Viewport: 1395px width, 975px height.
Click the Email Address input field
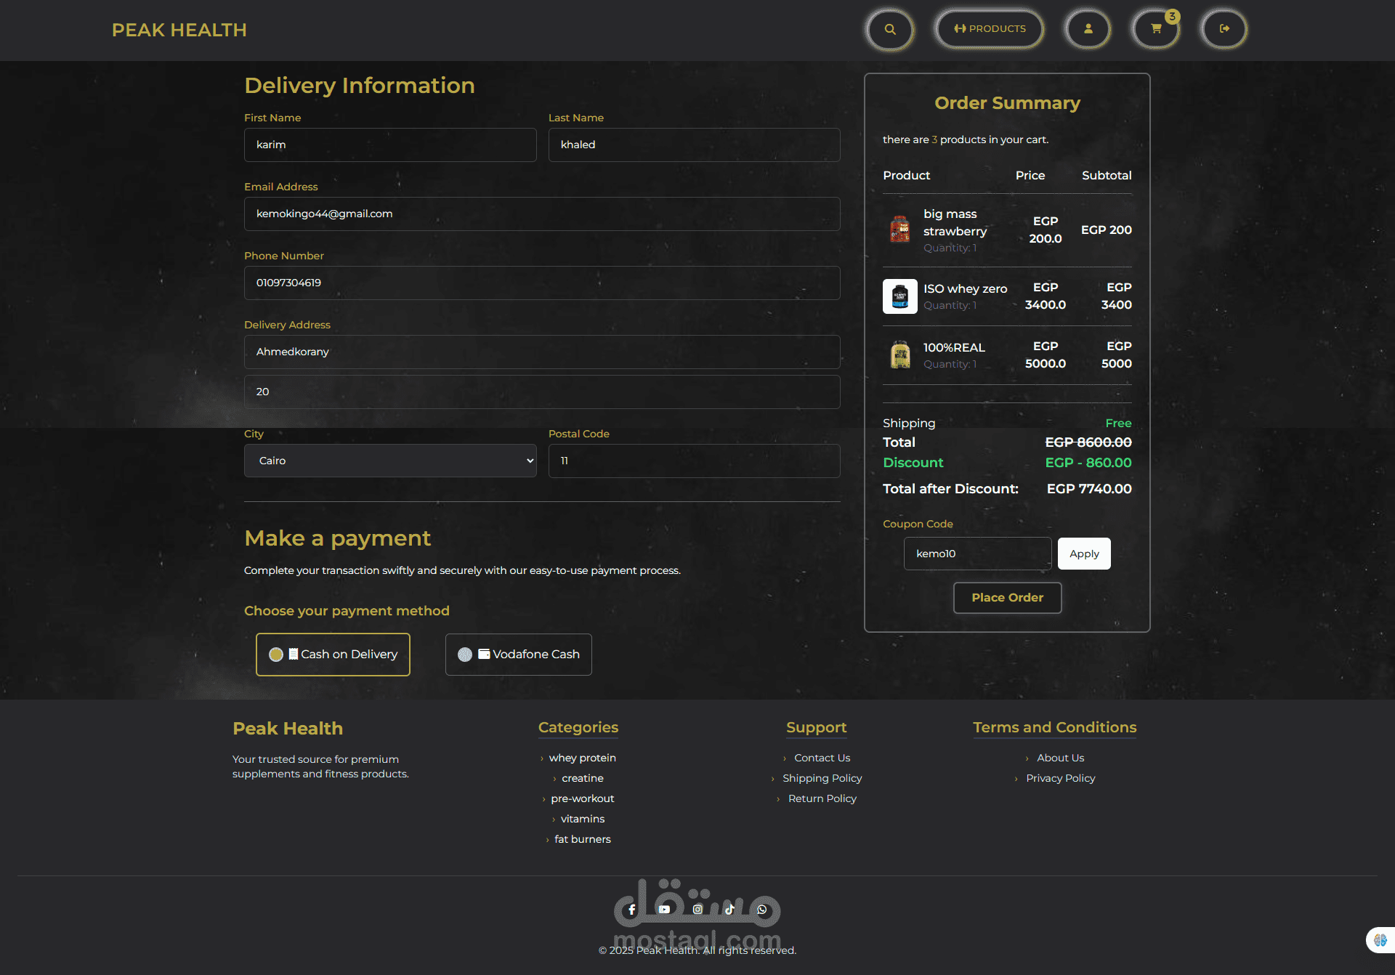(542, 214)
